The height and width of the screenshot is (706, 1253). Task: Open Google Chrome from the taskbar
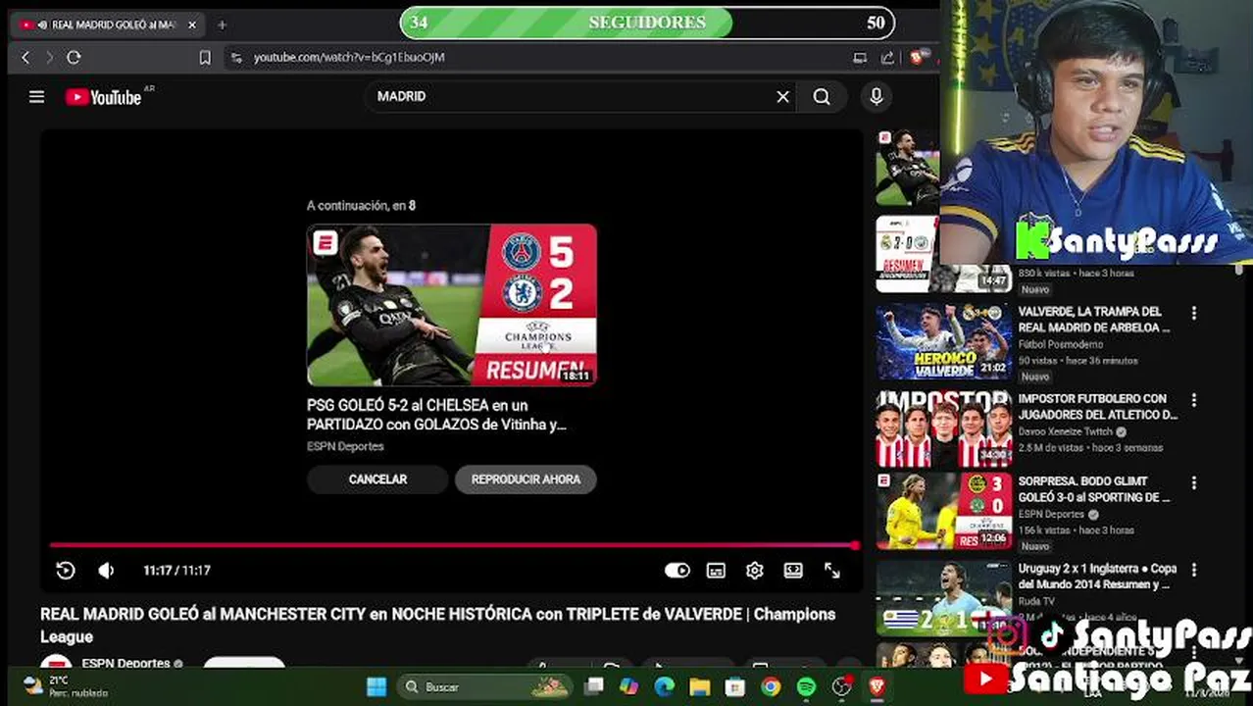(x=771, y=686)
